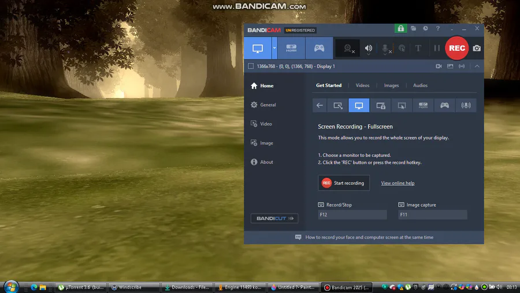Select Fullscreen mode icon in mode row
The width and height of the screenshot is (520, 293).
(359, 106)
